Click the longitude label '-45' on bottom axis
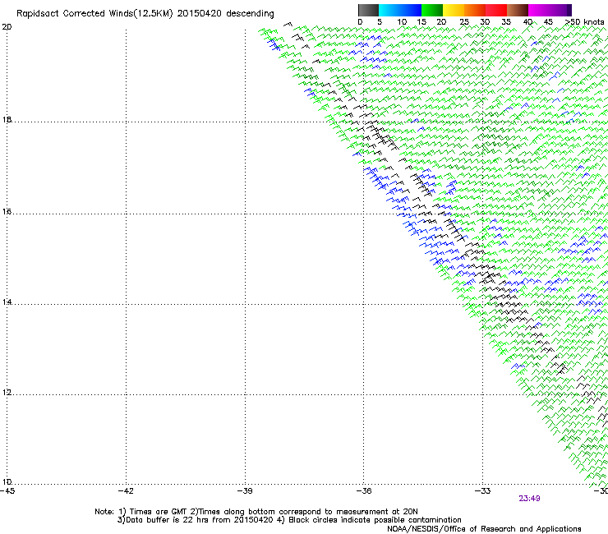This screenshot has width=608, height=534. [x=7, y=491]
